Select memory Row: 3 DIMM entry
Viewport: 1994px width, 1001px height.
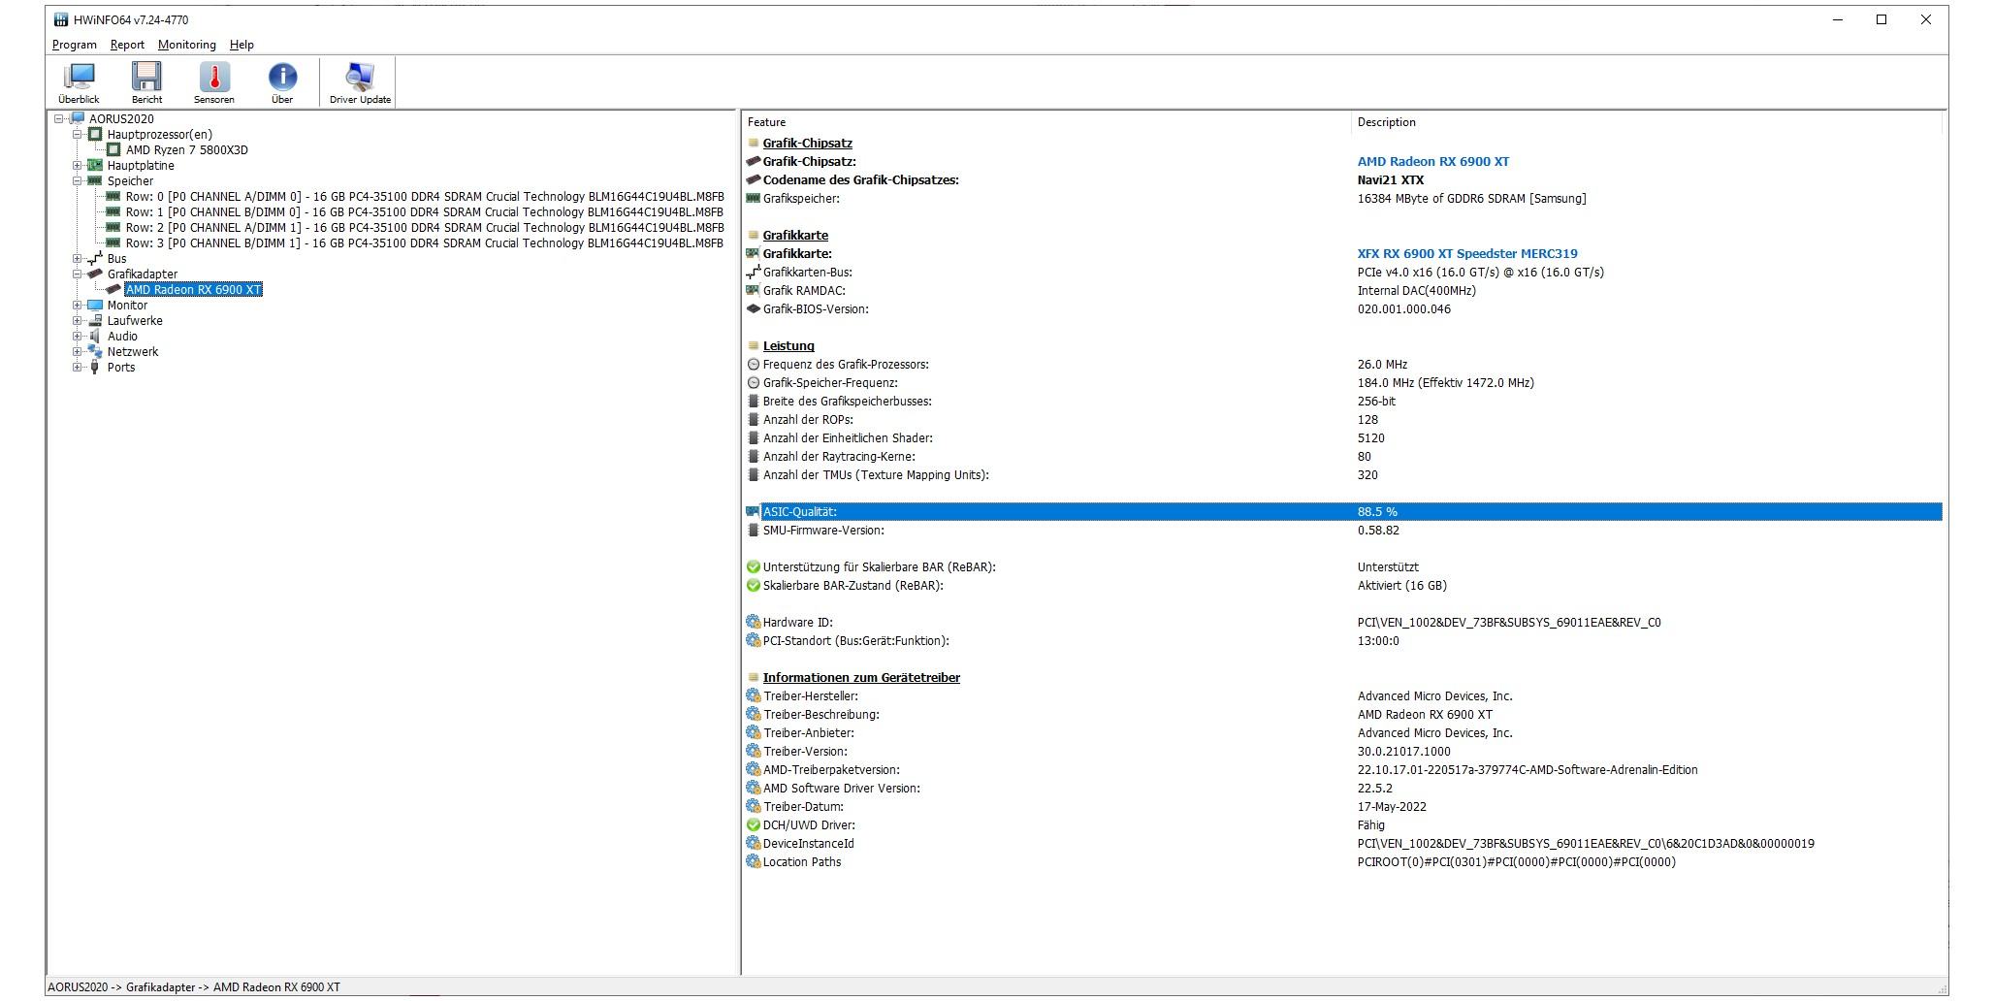point(425,243)
